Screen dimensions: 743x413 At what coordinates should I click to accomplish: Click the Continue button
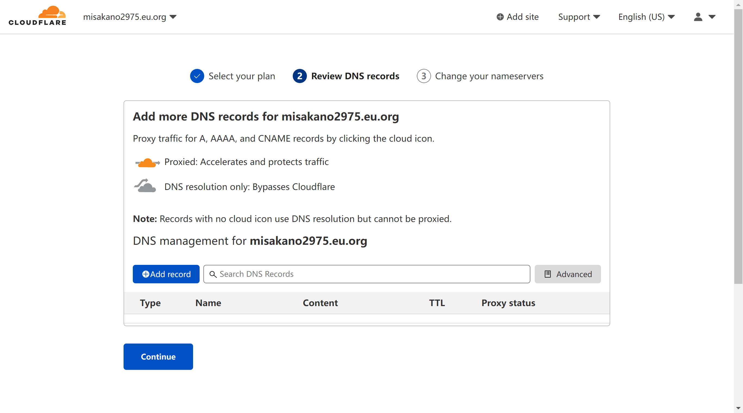(158, 357)
